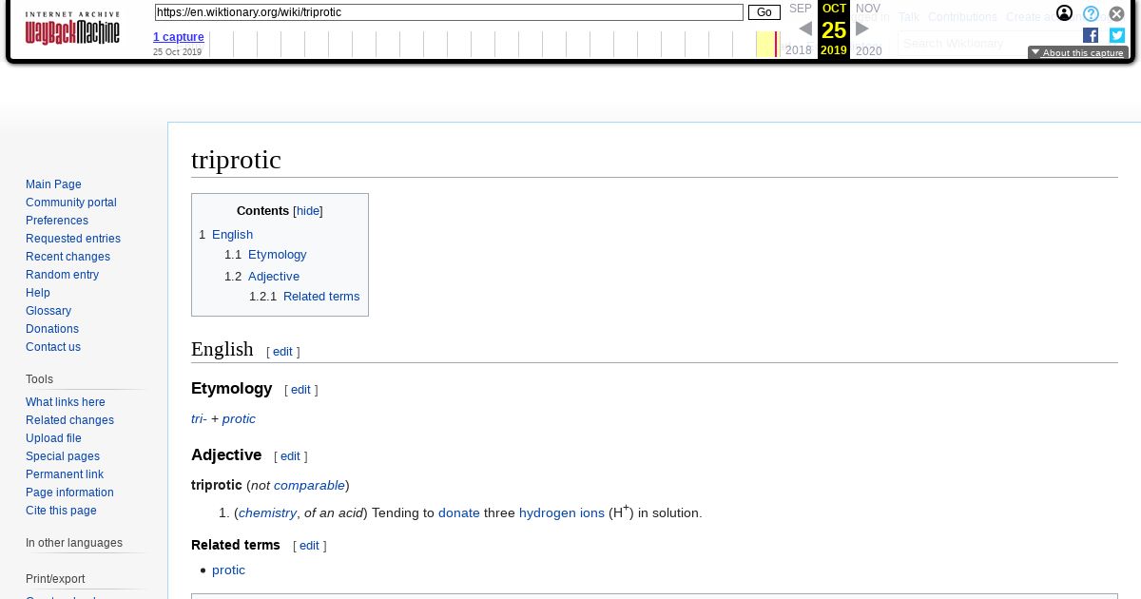
Task: Open Cite this page
Action: [x=61, y=511]
